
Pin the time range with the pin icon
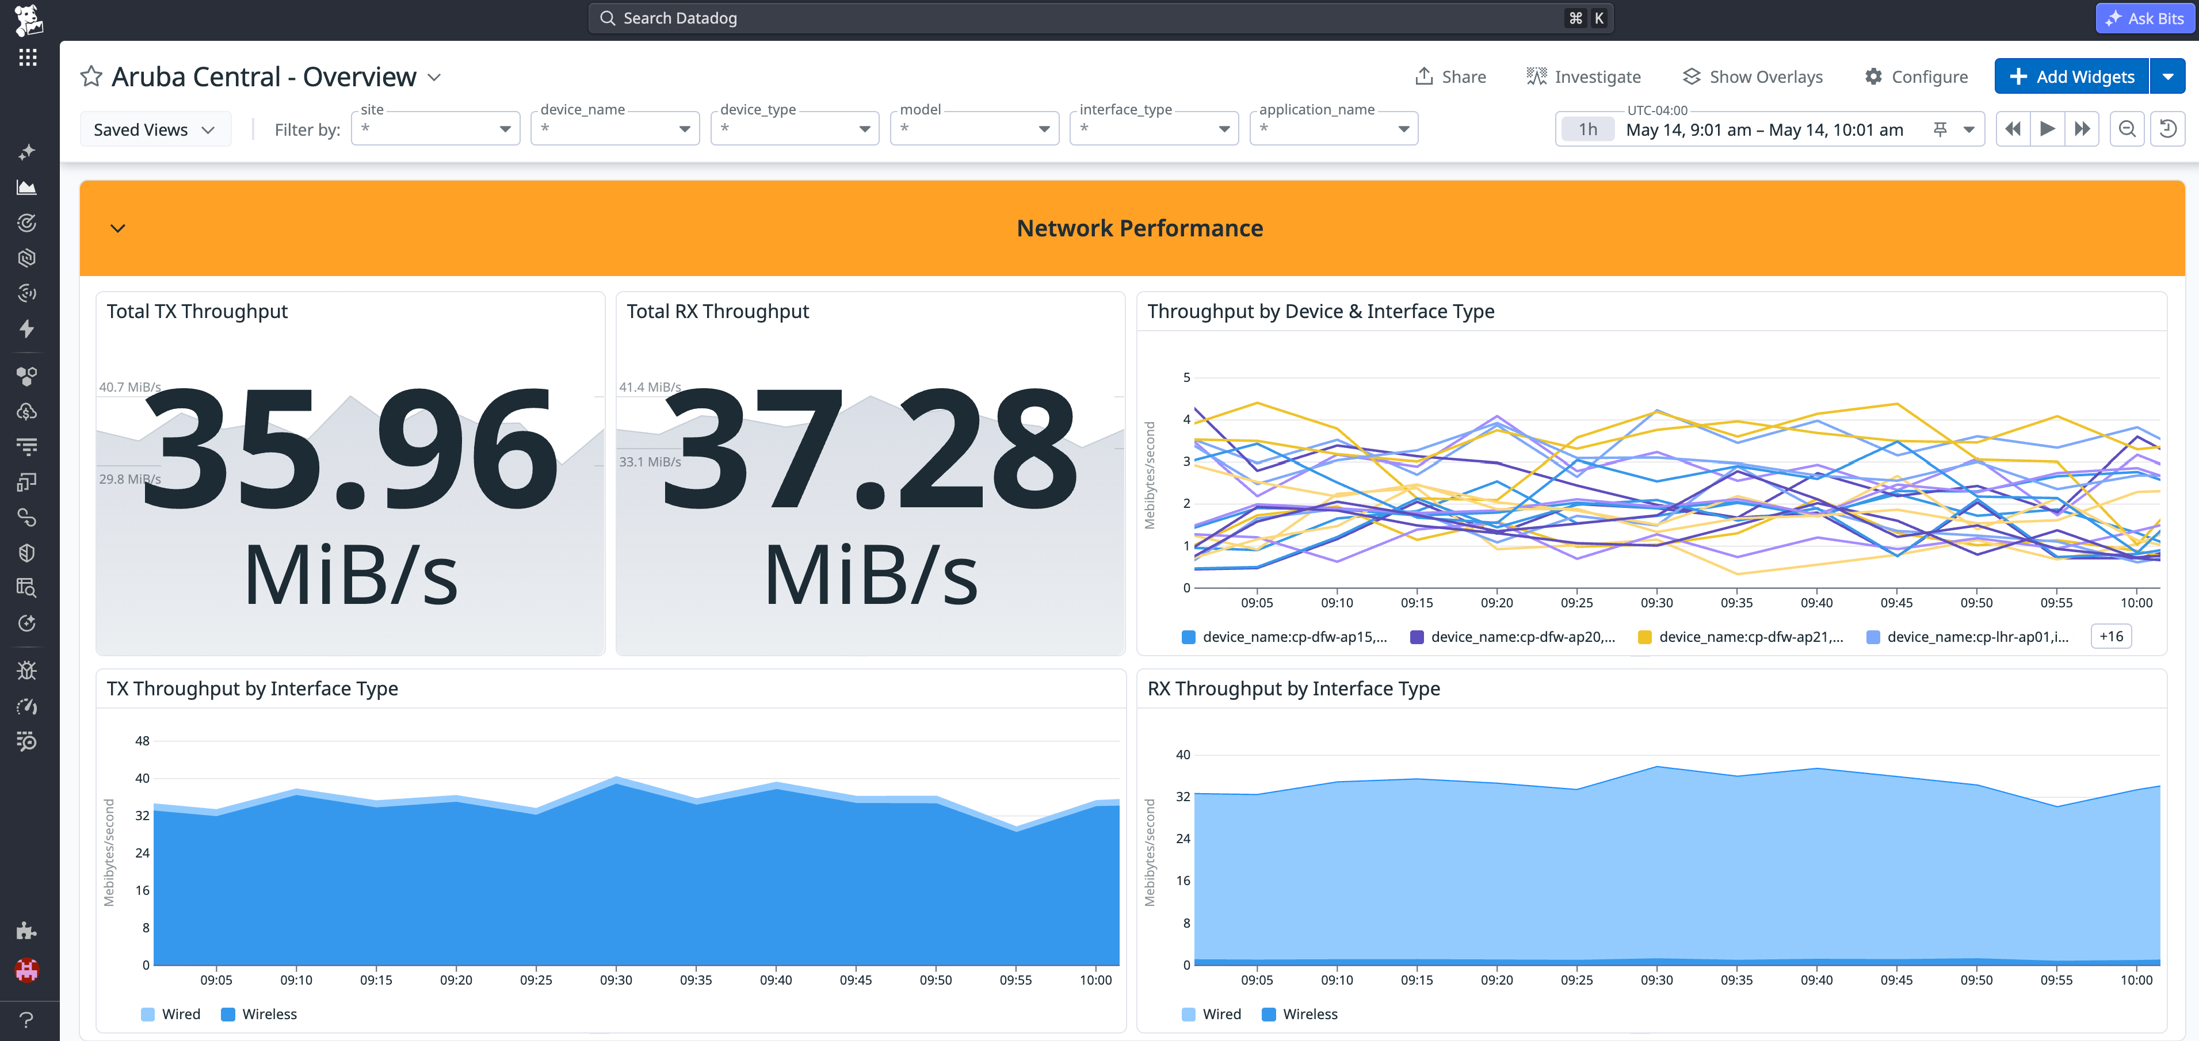point(1940,129)
